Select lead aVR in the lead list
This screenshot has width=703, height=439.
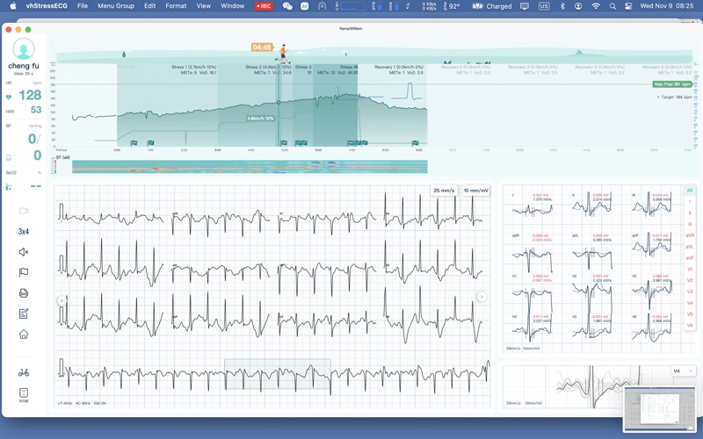[690, 235]
